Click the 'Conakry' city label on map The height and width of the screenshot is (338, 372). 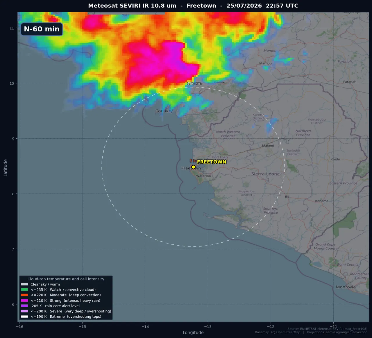tap(164, 111)
